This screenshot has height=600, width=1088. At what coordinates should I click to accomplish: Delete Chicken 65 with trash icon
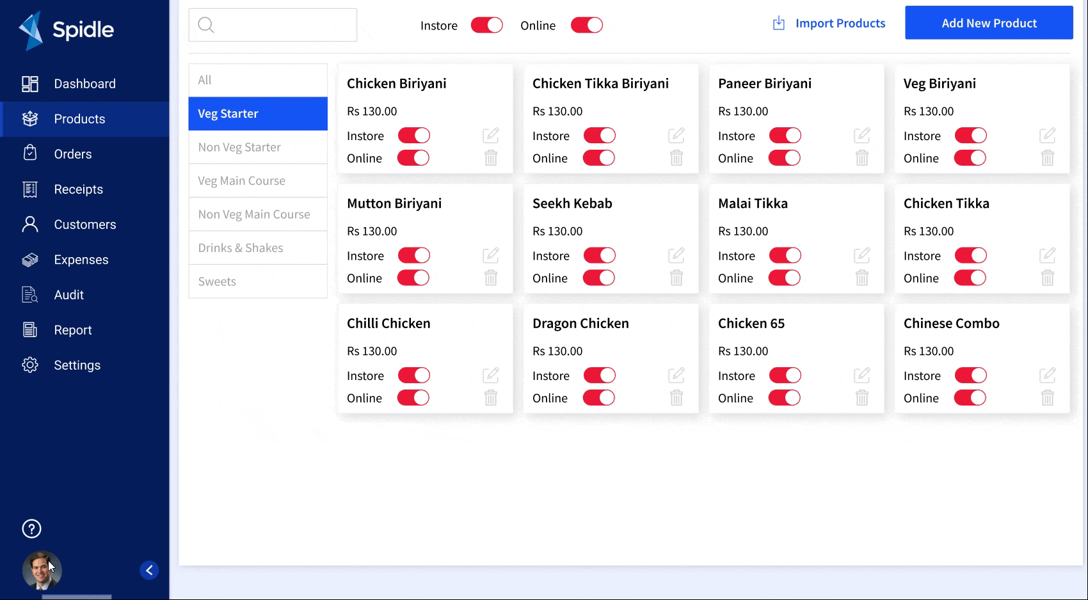862,398
